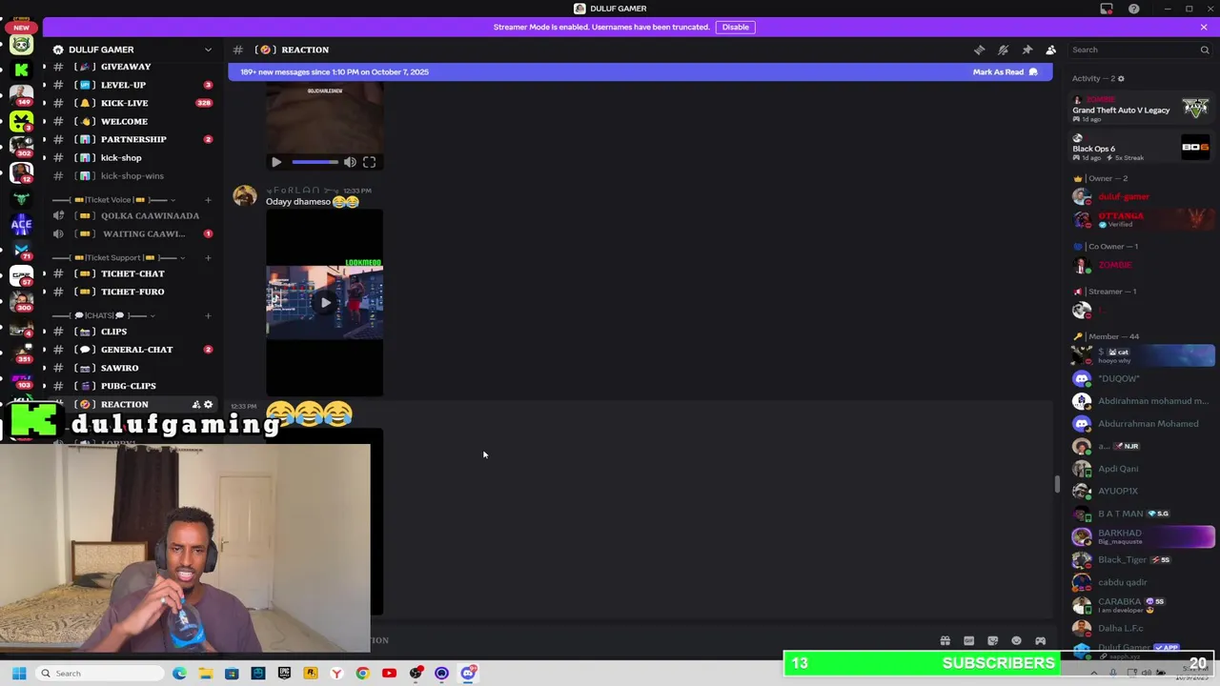Dismiss the Streamer Mode banner
Image resolution: width=1220 pixels, height=686 pixels.
coord(1204,27)
